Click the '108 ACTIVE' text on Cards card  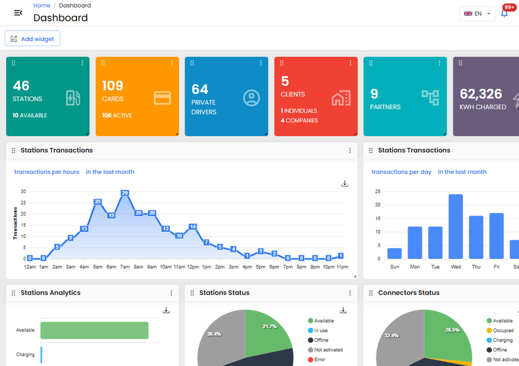(x=117, y=115)
